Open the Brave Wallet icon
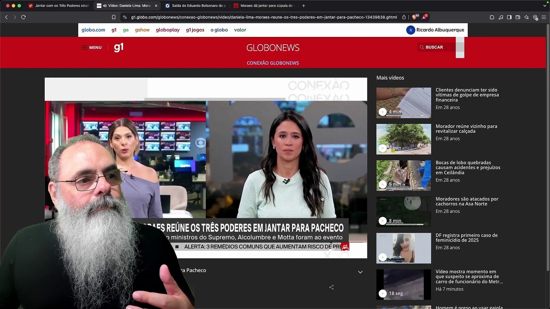The width and height of the screenshot is (550, 309). [x=518, y=17]
